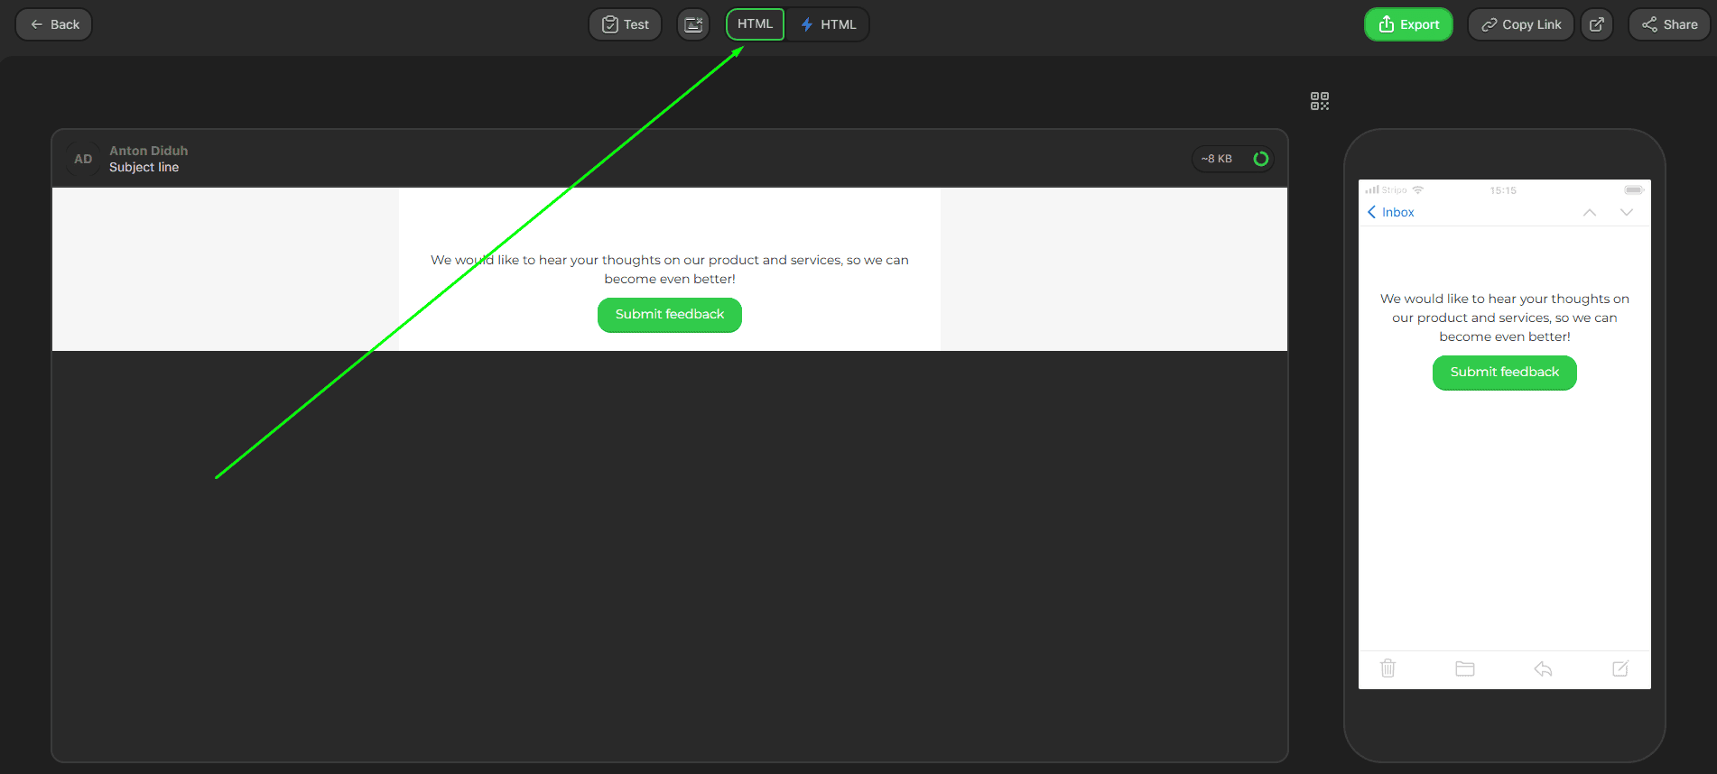This screenshot has height=774, width=1717.
Task: Tap the reply arrow icon in phone preview
Action: tap(1543, 668)
